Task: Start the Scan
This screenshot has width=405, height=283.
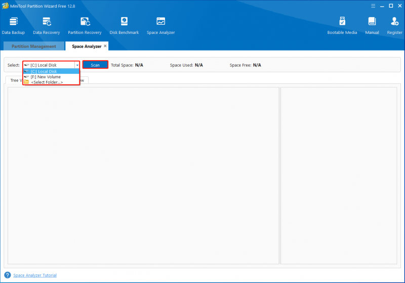Action: 95,65
